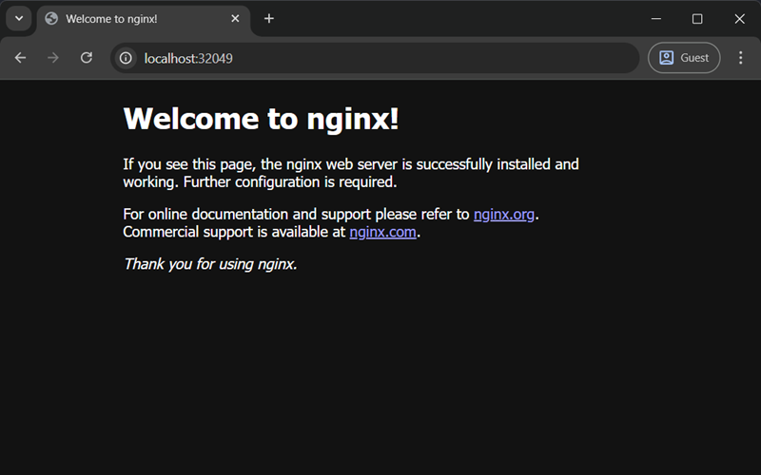Image resolution: width=761 pixels, height=475 pixels.
Task: Open the Guest profile button
Action: coord(684,58)
